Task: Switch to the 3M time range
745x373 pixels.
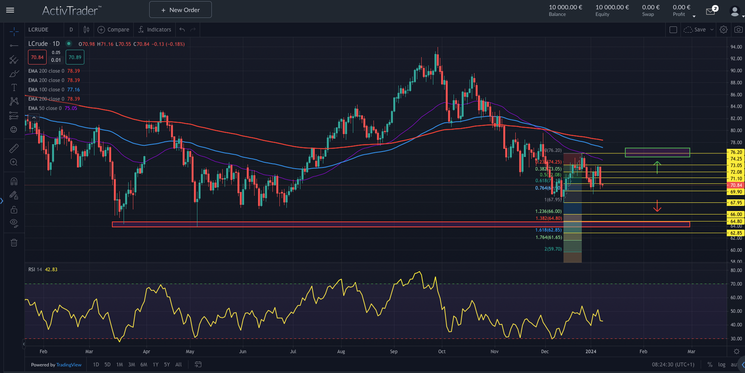Action: pos(131,364)
